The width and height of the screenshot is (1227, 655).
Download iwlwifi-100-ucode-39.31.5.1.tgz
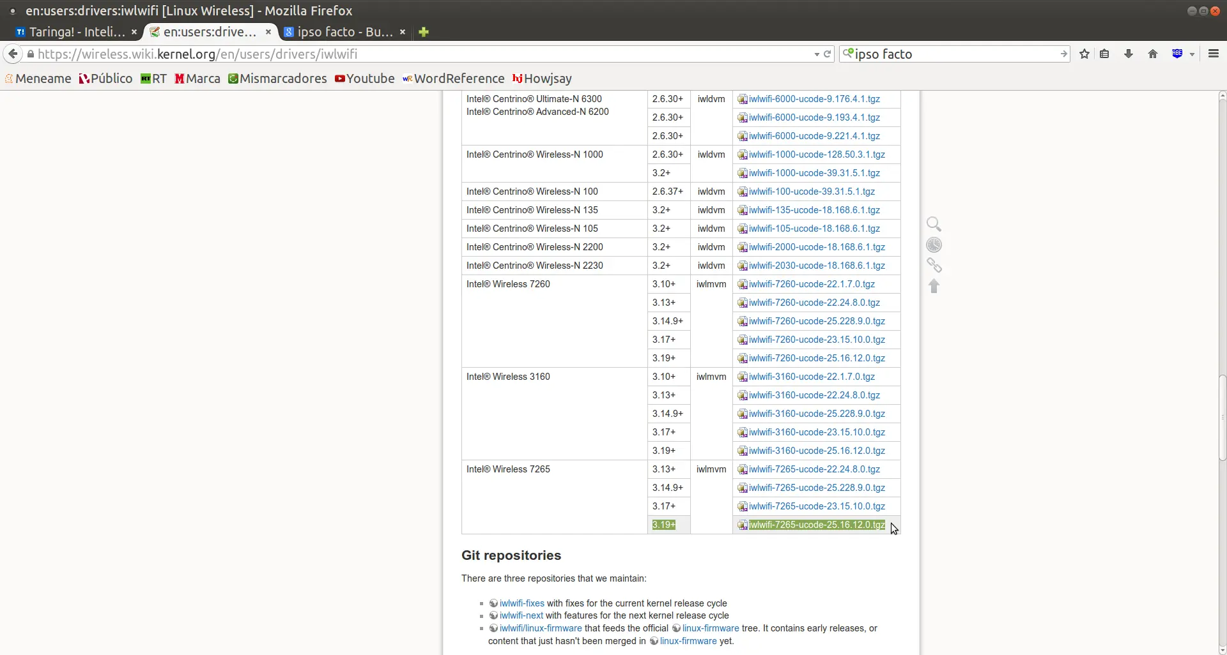(812, 192)
